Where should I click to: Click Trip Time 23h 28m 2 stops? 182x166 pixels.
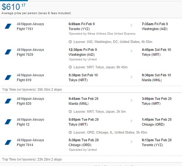click(32, 159)
